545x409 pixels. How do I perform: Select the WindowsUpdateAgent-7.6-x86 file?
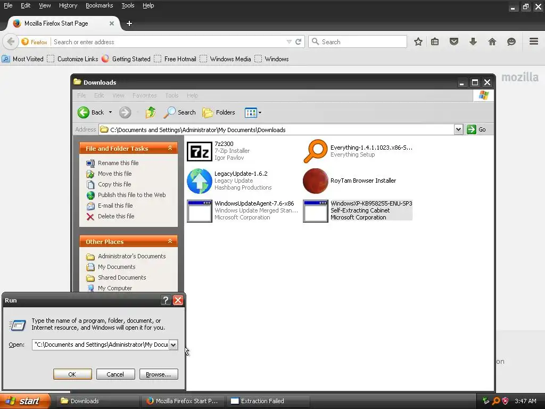[x=243, y=210]
